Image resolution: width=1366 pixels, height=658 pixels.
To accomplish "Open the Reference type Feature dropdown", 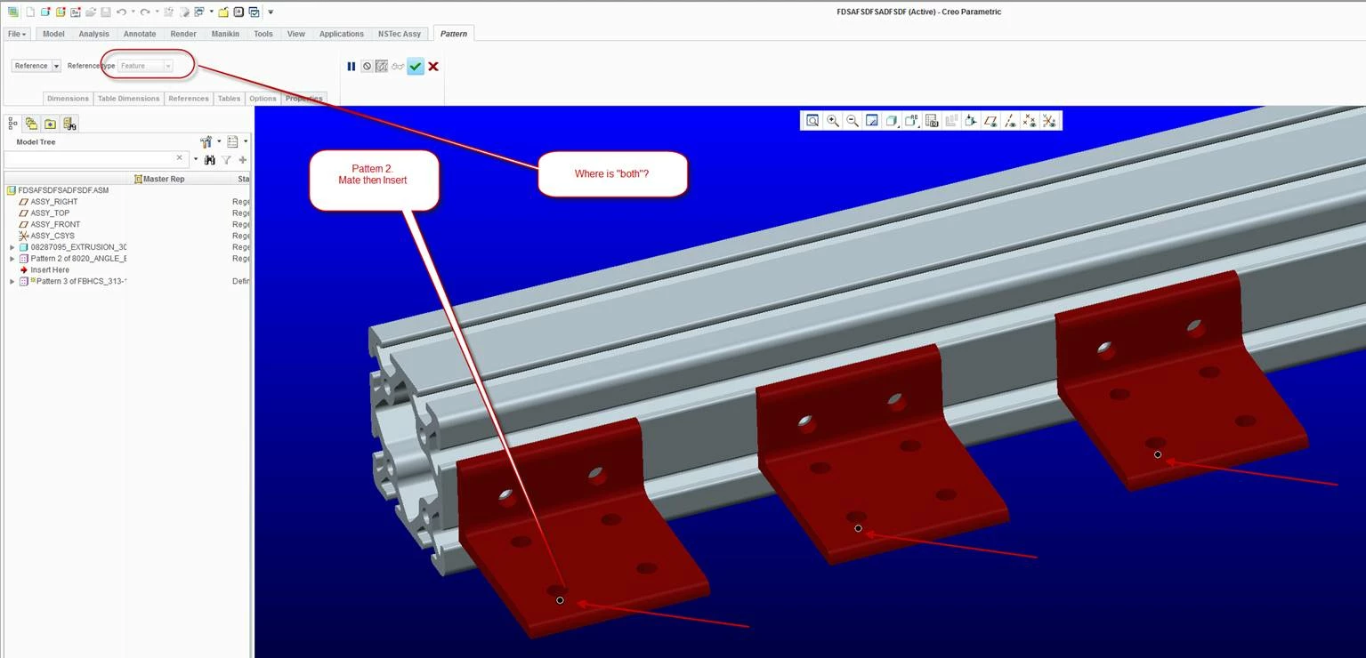I will tap(146, 66).
